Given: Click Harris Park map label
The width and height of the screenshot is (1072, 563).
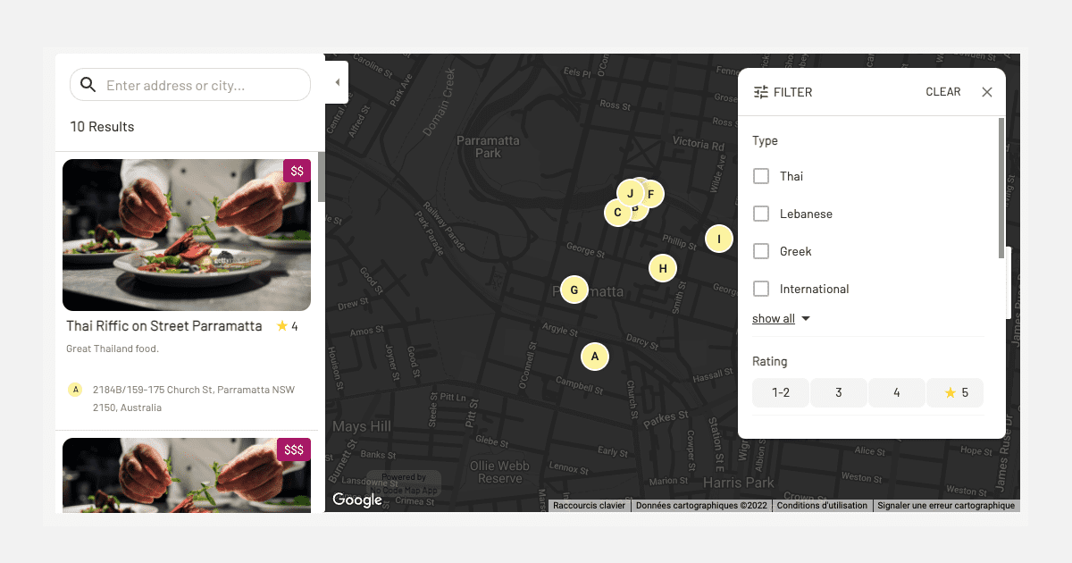Looking at the screenshot, I should [739, 483].
